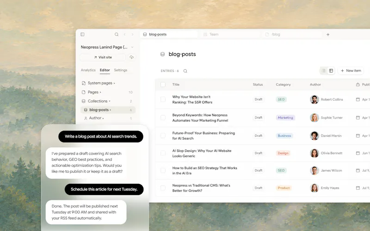Check the 'Future-Proof Your Business' row checkbox
Viewport: 370px width, 231px height.
pyautogui.click(x=163, y=136)
